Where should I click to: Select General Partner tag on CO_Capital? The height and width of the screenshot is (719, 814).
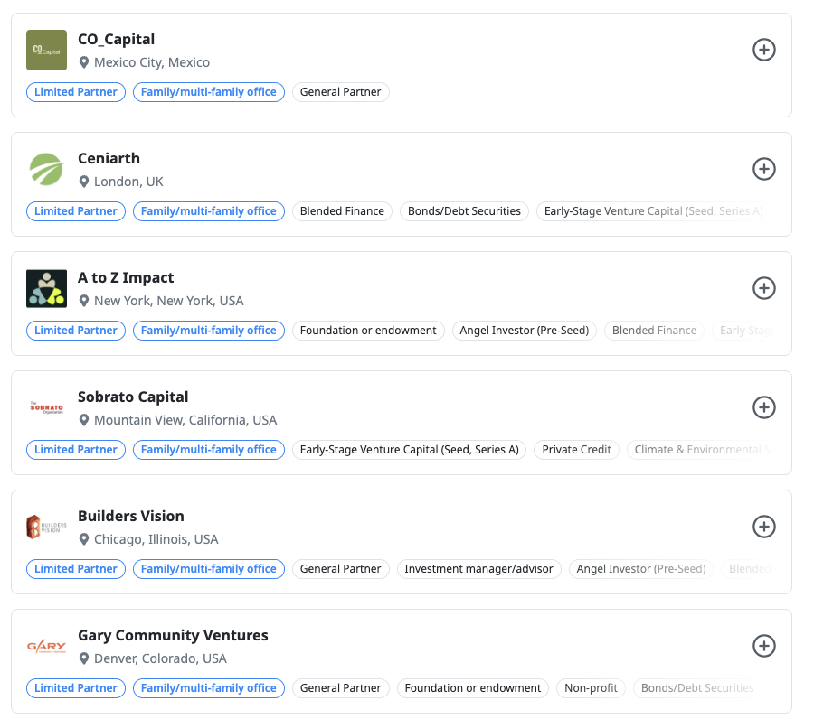(x=341, y=92)
